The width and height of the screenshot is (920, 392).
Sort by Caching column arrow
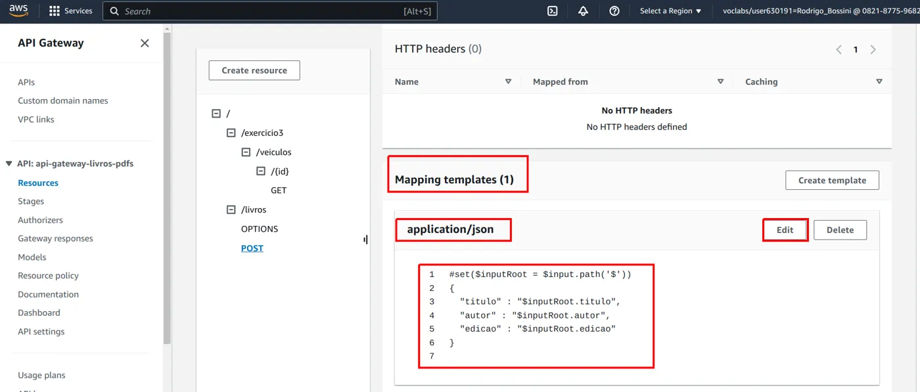click(879, 81)
